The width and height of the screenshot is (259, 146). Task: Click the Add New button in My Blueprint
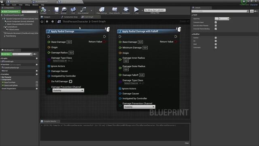pos(6,54)
